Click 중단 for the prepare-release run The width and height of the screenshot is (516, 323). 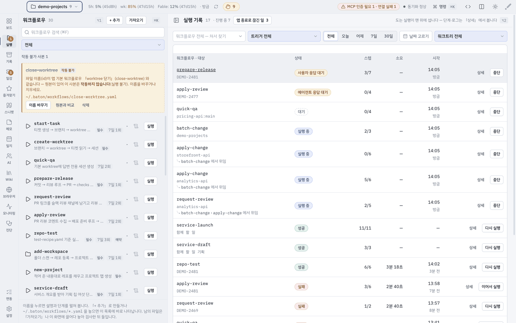(x=497, y=72)
